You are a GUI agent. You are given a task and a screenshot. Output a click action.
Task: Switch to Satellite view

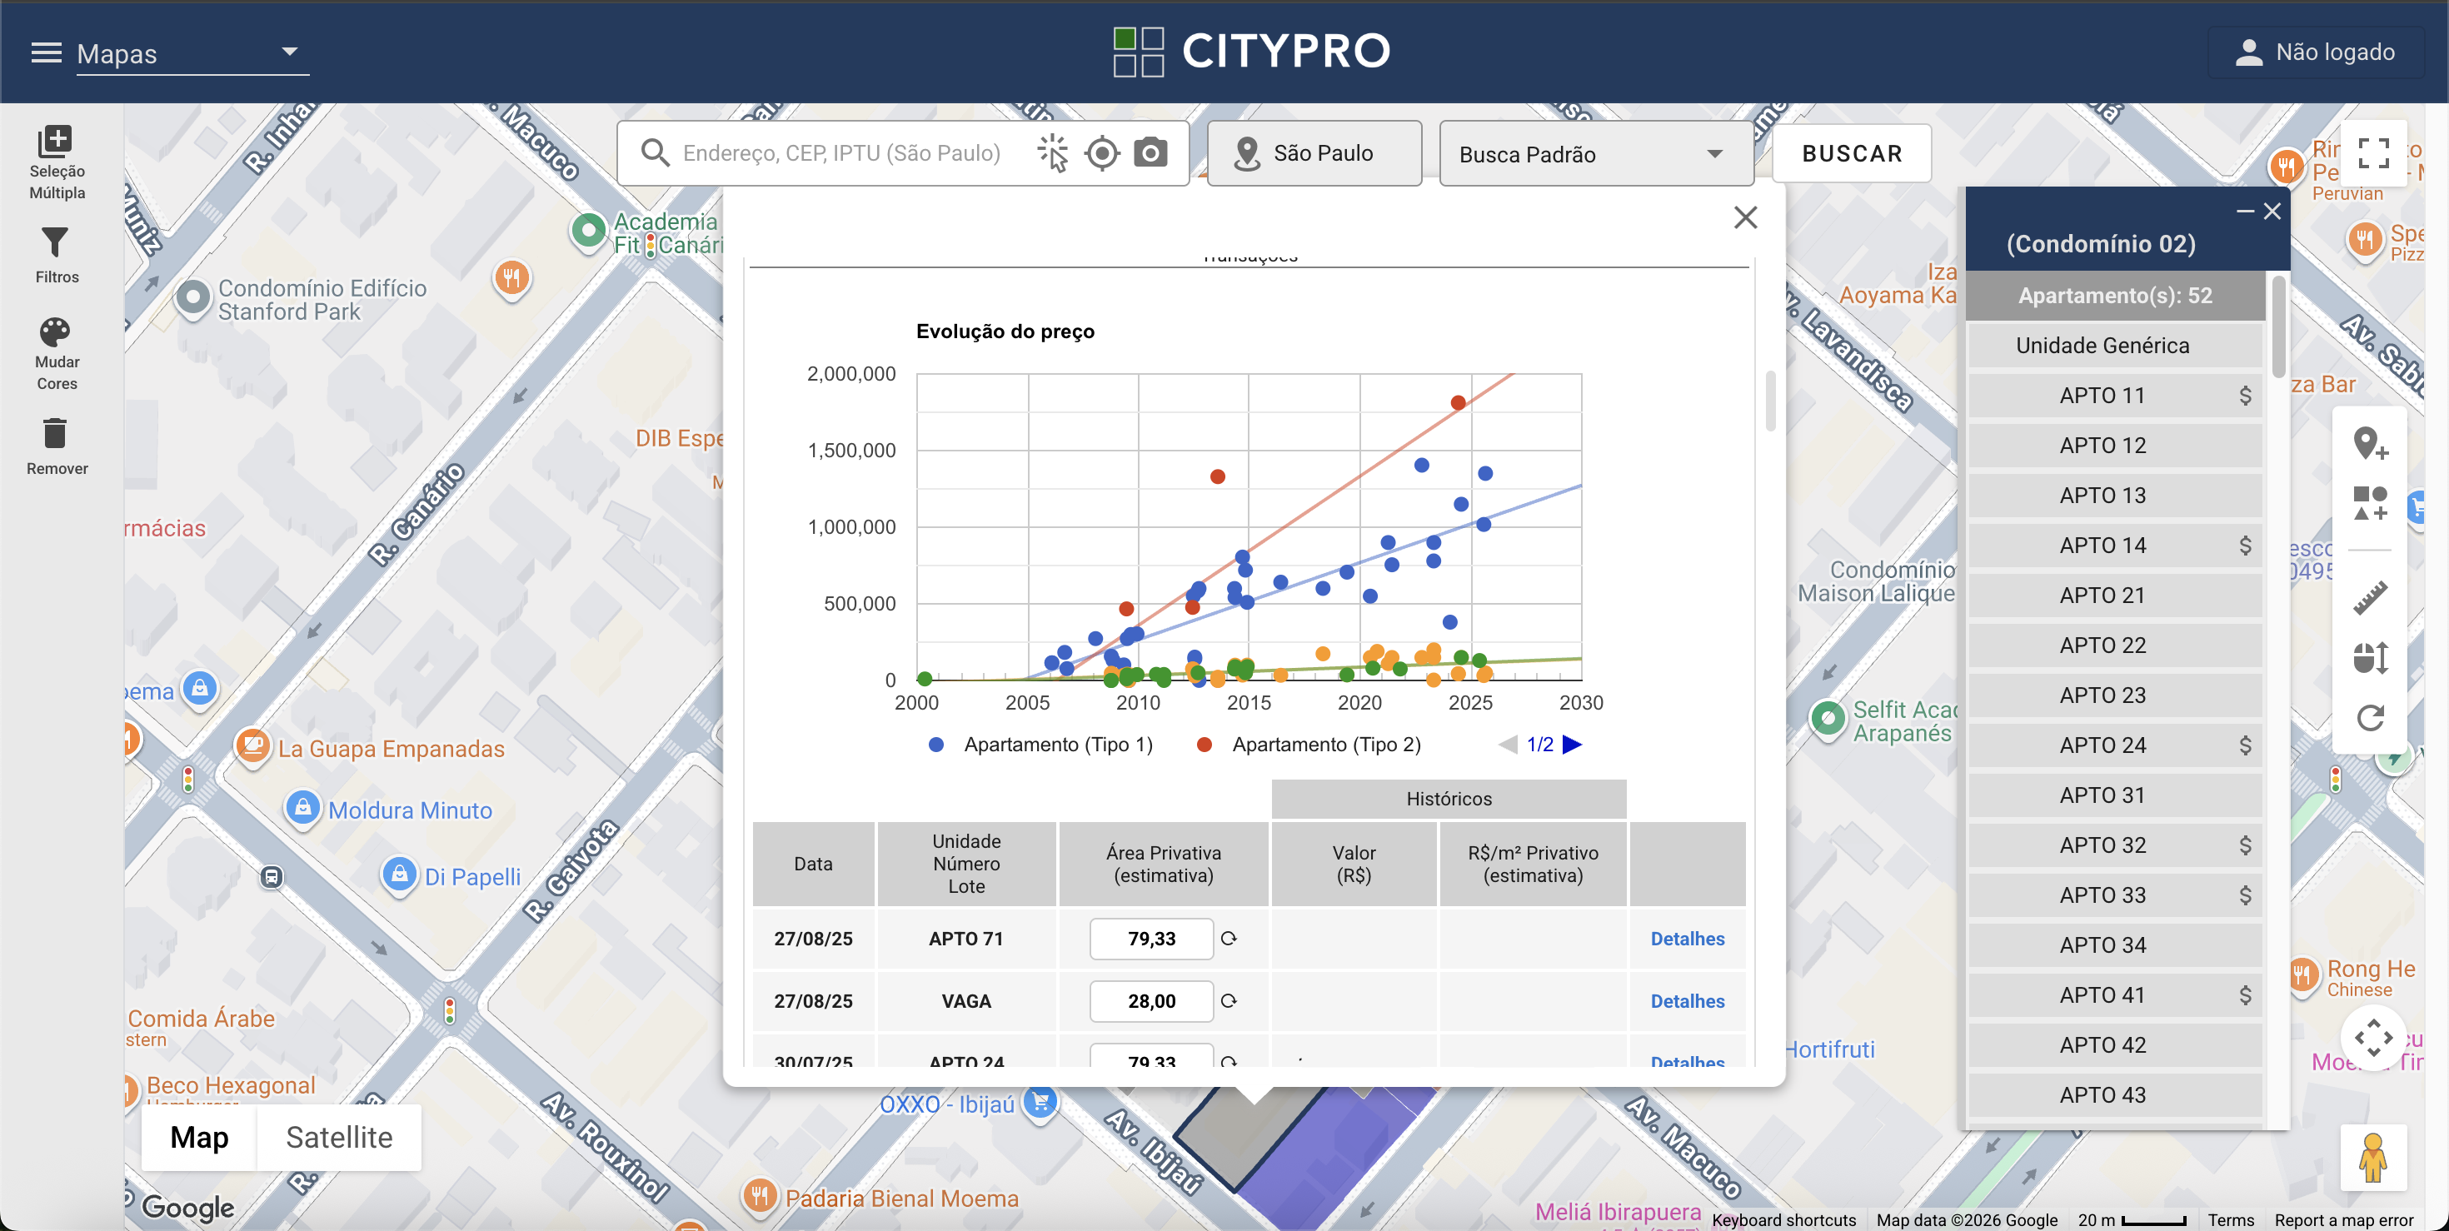[339, 1138]
